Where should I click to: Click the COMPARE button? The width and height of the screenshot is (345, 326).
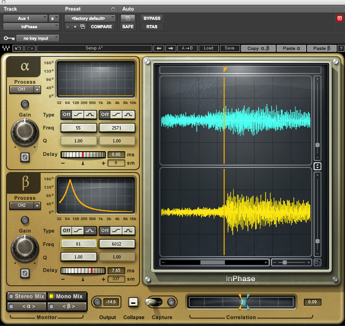(x=102, y=27)
